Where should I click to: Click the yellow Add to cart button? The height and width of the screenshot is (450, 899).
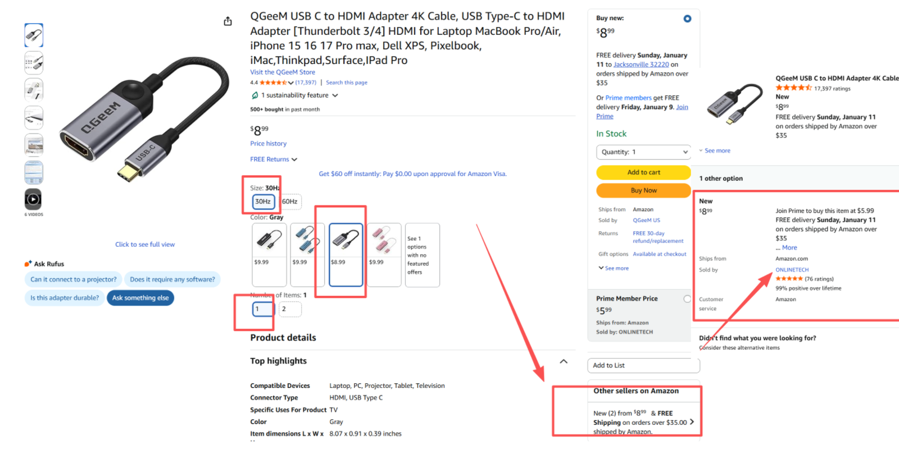click(x=643, y=172)
